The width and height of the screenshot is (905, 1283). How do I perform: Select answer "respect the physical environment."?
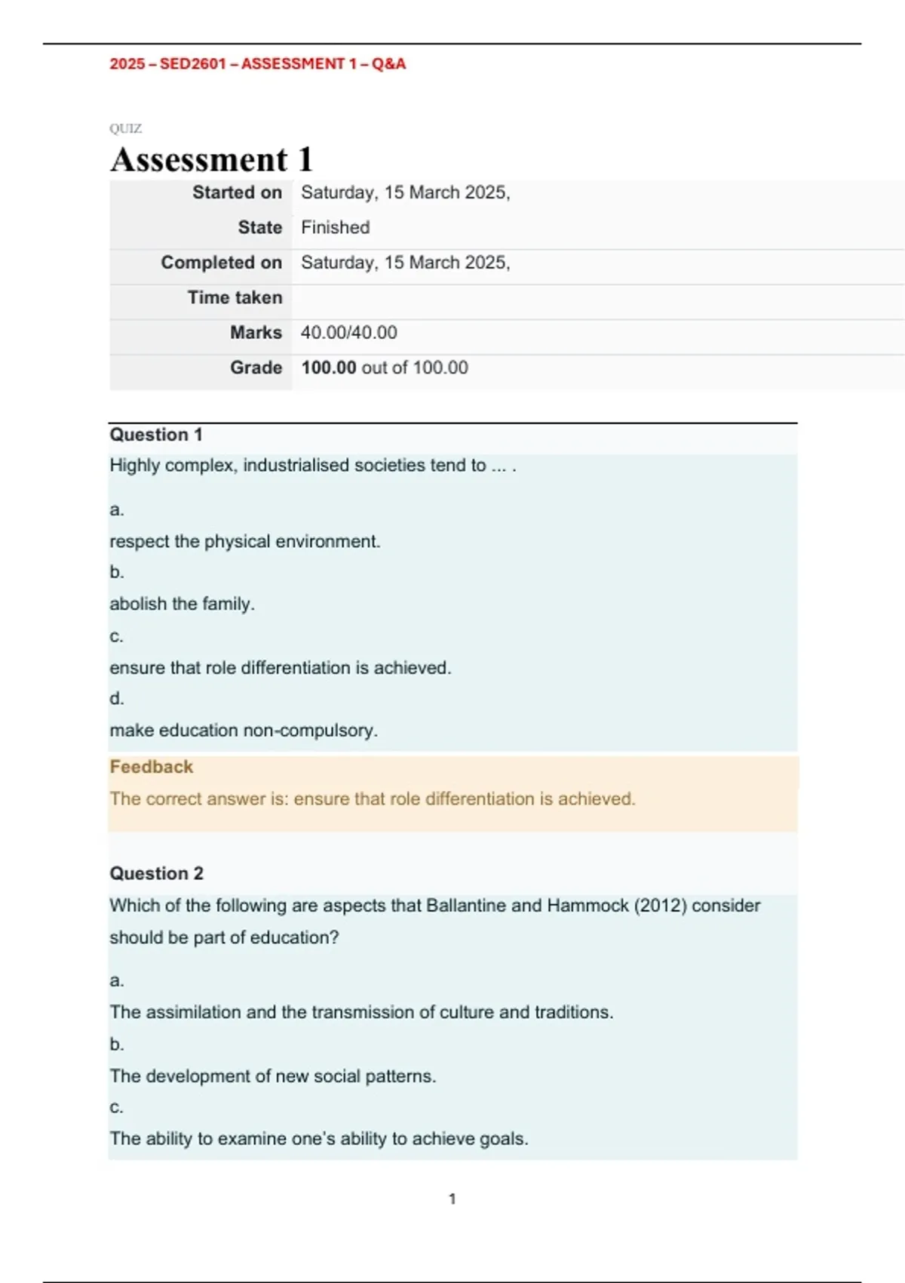pos(245,542)
